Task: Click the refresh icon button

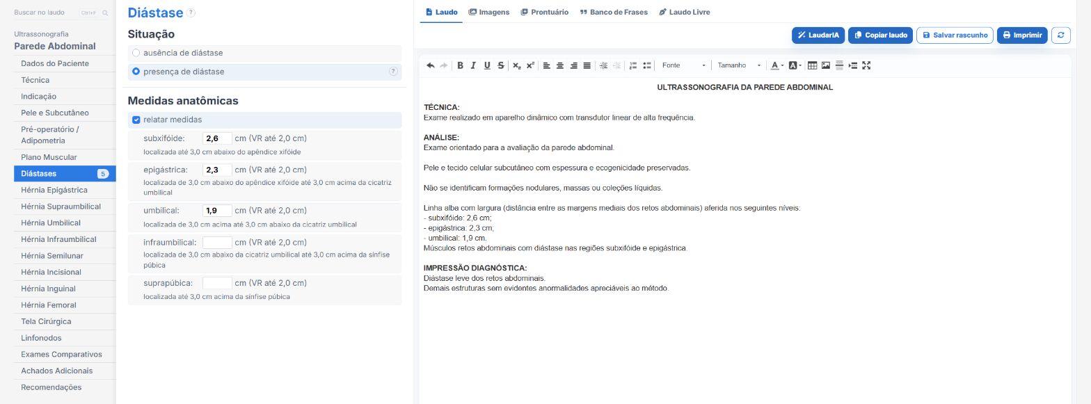Action: [x=1060, y=35]
